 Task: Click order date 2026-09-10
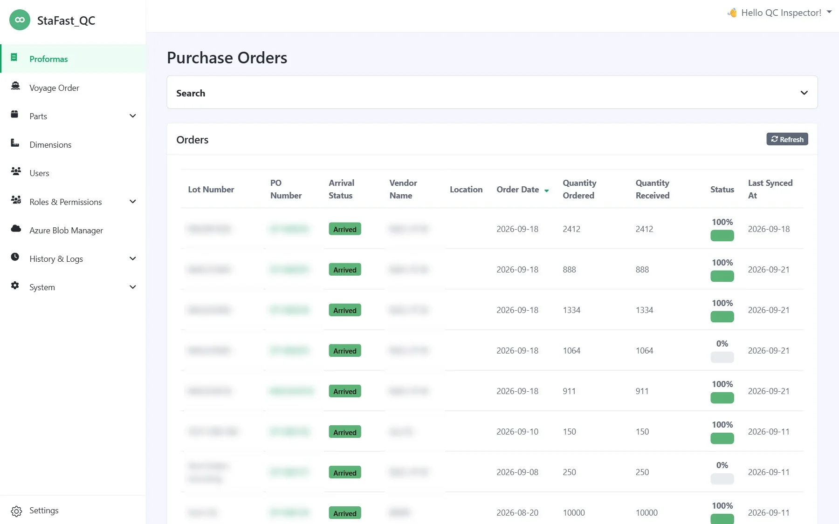pos(517,432)
